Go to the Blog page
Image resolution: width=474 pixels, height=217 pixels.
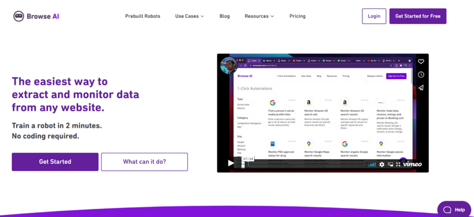click(225, 16)
